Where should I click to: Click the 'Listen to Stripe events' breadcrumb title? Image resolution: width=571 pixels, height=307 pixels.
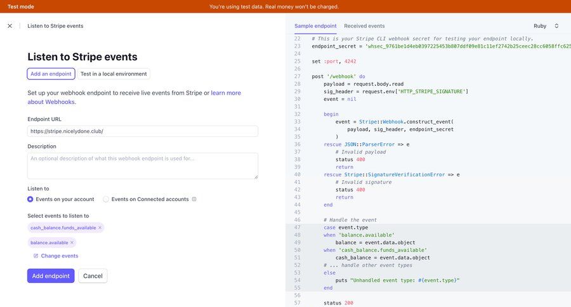pyautogui.click(x=55, y=26)
